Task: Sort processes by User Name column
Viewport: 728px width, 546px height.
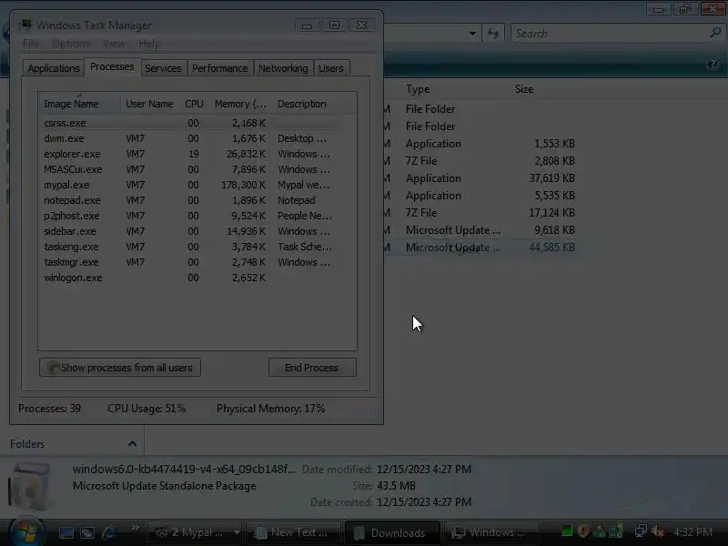Action: (x=149, y=104)
